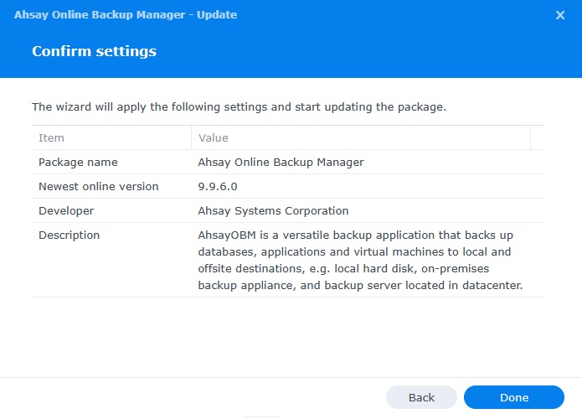This screenshot has width=582, height=419.
Task: Click the window title ending in Update
Action: [126, 15]
